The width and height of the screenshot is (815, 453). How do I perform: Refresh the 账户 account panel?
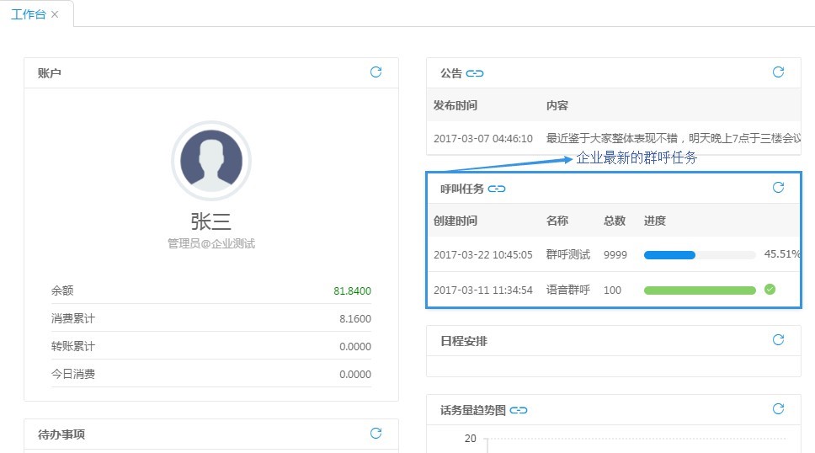[376, 72]
